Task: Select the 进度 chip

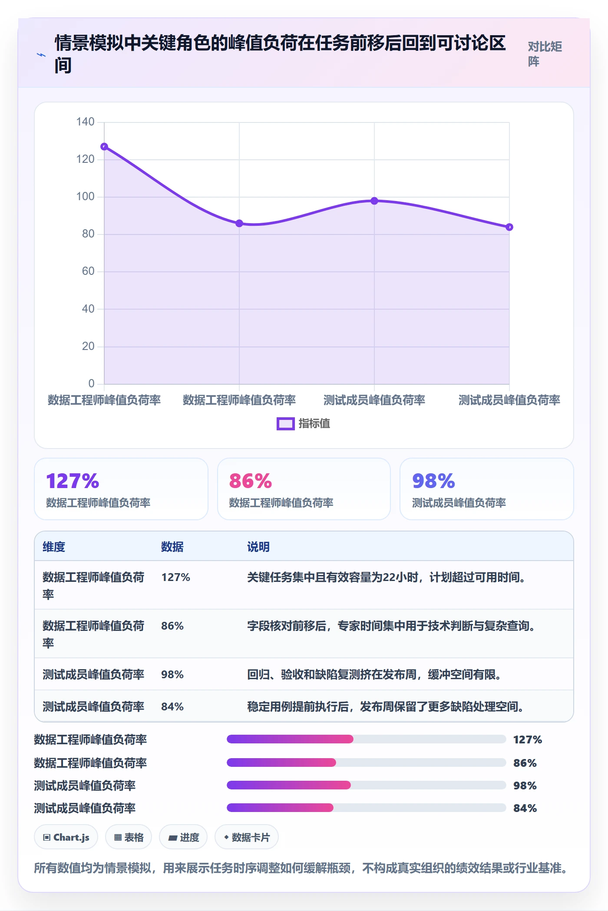Action: coord(183,837)
